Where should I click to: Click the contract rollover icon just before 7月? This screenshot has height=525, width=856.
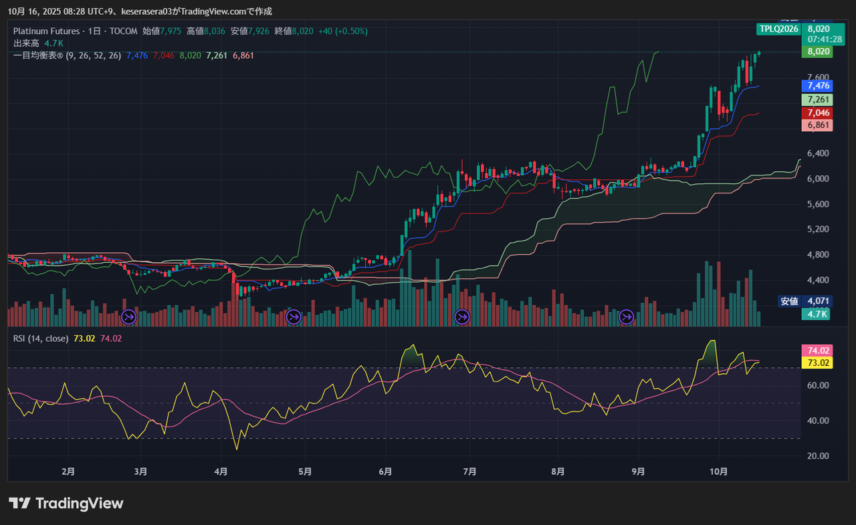[x=461, y=316]
